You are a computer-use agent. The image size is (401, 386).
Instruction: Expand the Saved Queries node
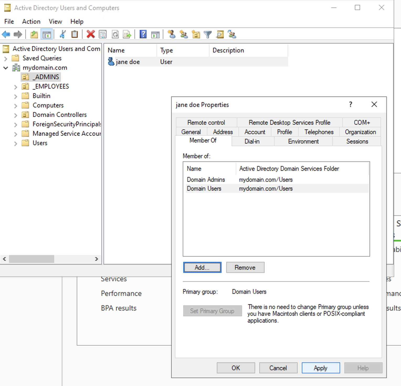click(6, 58)
